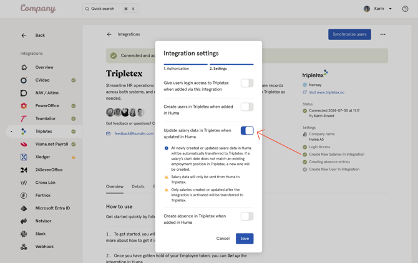Click Create New Salaries In Integration setting
Screen dimensions: 418x263
tap(336, 155)
